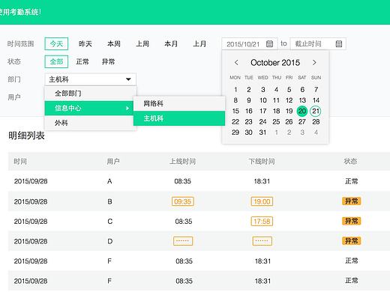
Task: Click the 下线时间 column header
Action: [x=262, y=162]
